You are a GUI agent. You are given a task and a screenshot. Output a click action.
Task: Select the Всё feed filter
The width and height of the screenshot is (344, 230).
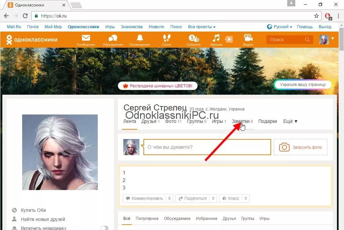(127, 219)
